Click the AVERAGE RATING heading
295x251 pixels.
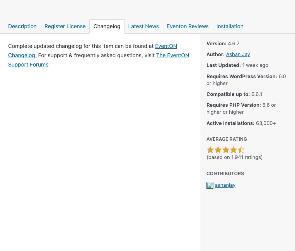tap(227, 139)
